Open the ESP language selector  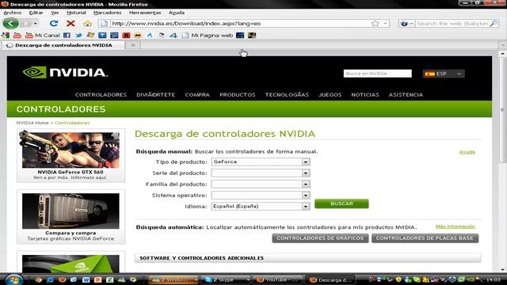tap(444, 74)
